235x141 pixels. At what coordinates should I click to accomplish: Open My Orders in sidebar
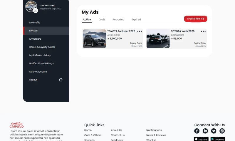[35, 39]
